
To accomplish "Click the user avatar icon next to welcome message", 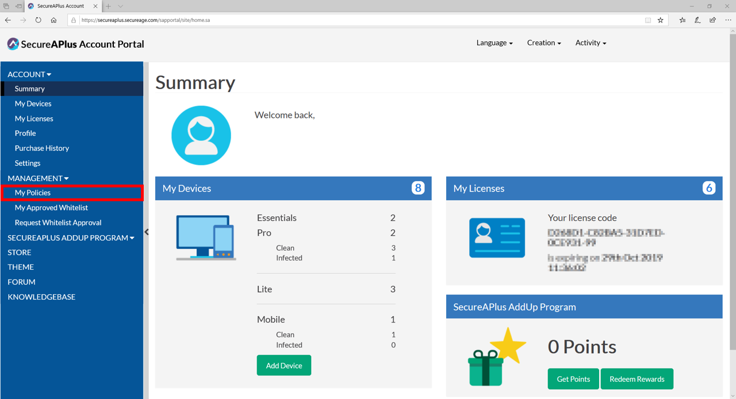I will [x=201, y=135].
